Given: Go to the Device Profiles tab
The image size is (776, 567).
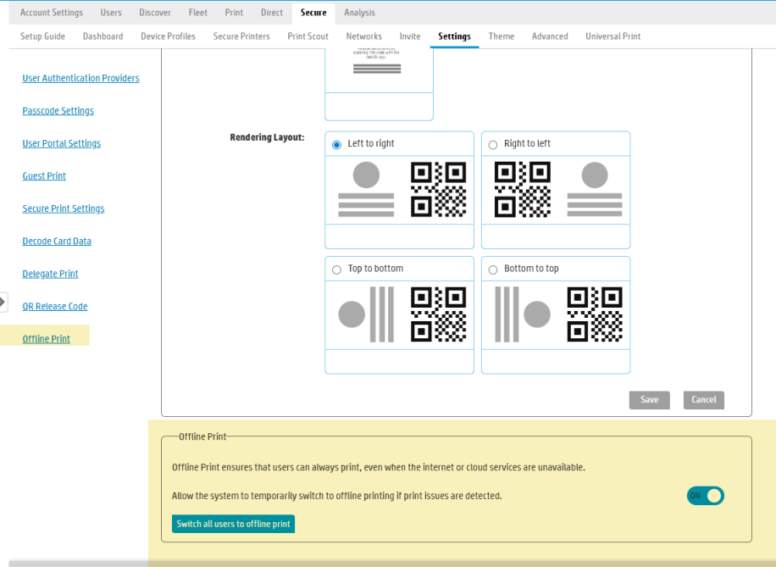Looking at the screenshot, I should (x=168, y=36).
